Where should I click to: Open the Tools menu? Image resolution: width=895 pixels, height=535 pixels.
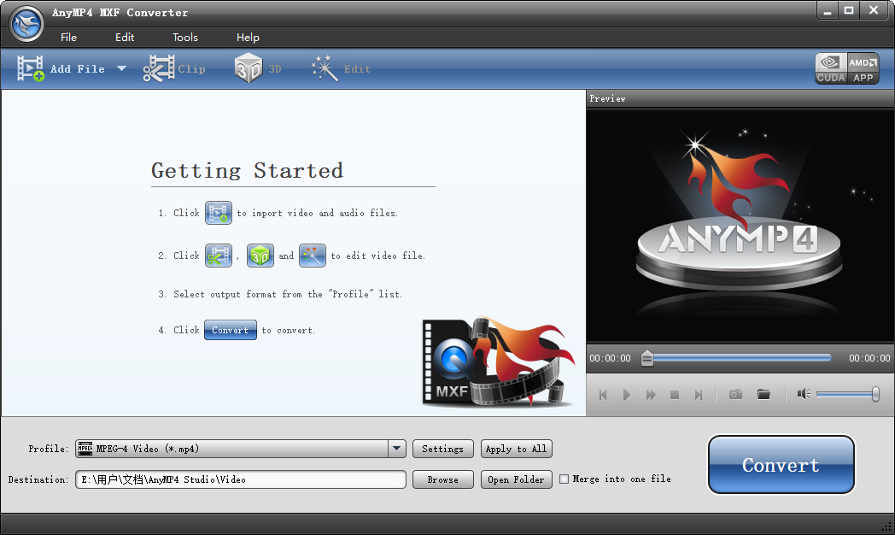(x=185, y=37)
